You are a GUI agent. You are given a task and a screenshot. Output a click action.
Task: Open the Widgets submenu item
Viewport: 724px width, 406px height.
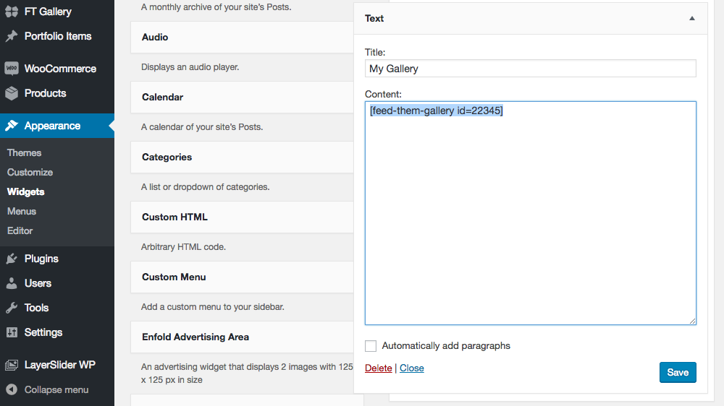click(26, 191)
